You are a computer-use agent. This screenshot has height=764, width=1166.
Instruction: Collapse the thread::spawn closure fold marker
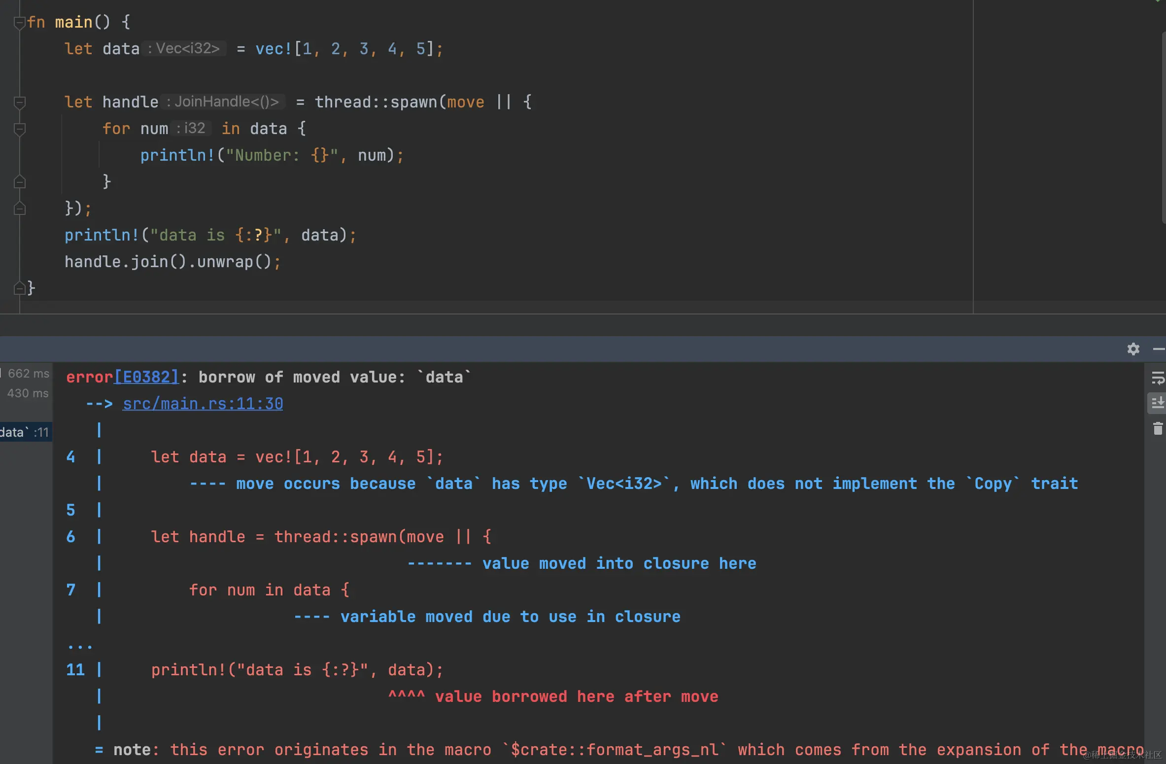click(x=19, y=103)
